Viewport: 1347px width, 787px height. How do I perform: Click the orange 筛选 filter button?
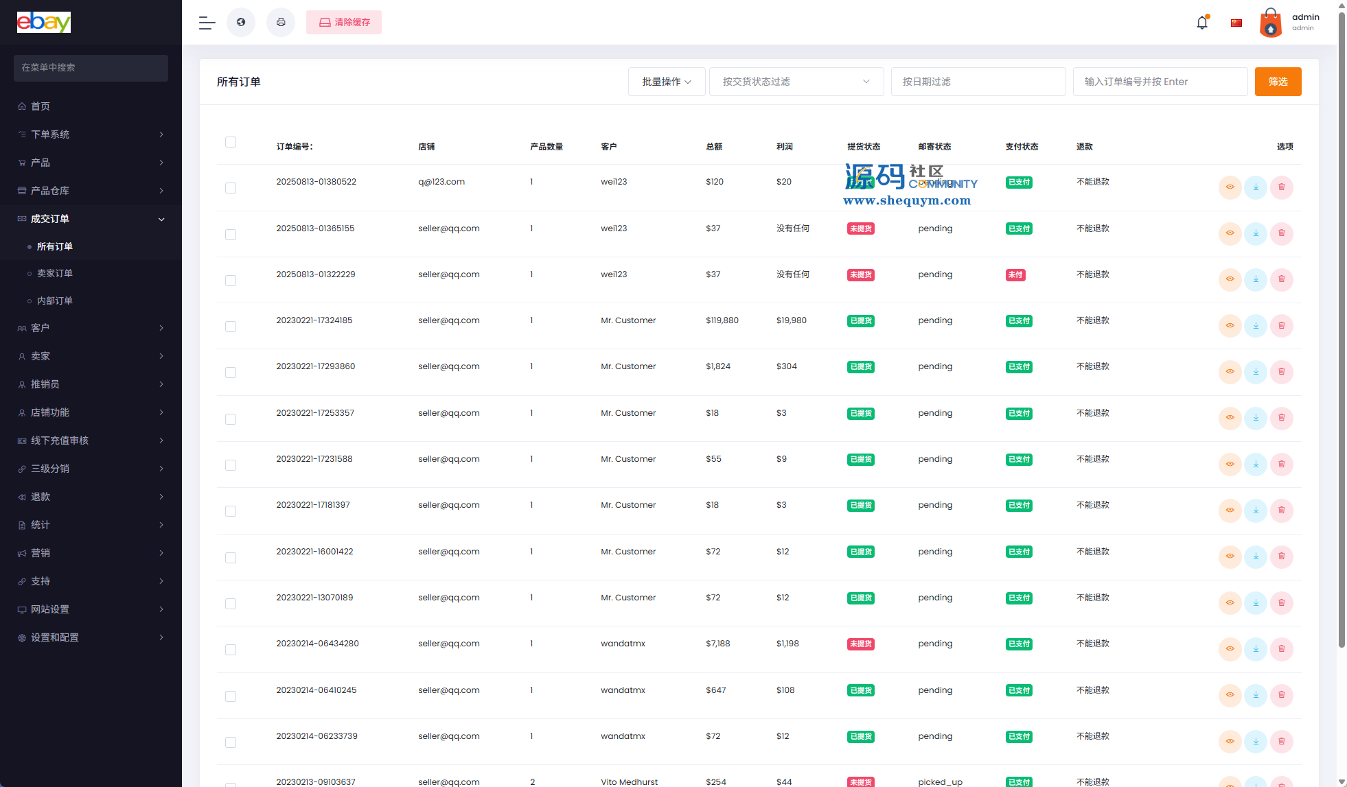1278,82
